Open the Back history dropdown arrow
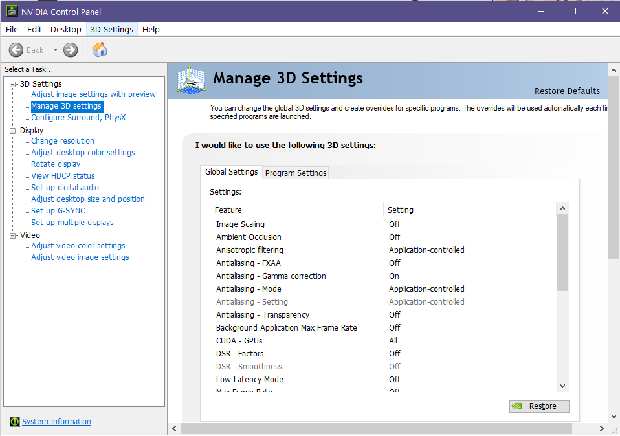 pos(56,50)
